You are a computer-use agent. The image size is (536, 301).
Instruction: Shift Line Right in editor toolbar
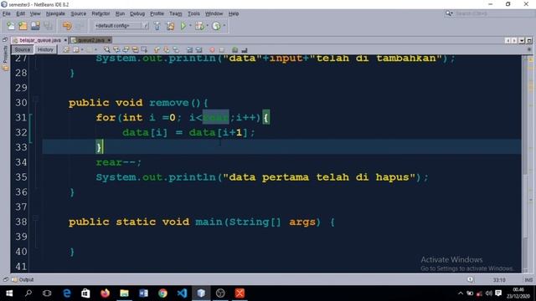pyautogui.click(x=198, y=50)
